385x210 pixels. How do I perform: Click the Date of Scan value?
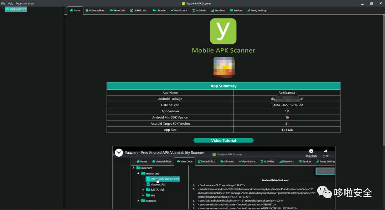tap(287, 105)
